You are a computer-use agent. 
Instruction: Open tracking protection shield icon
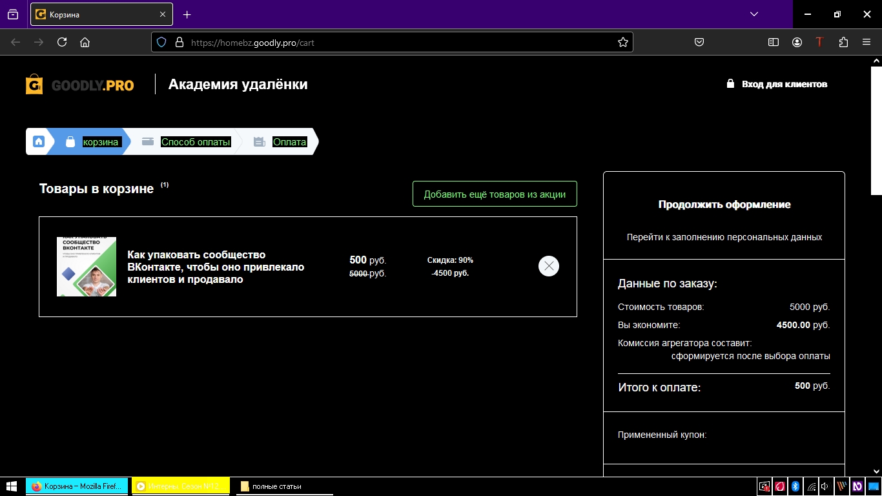[162, 42]
